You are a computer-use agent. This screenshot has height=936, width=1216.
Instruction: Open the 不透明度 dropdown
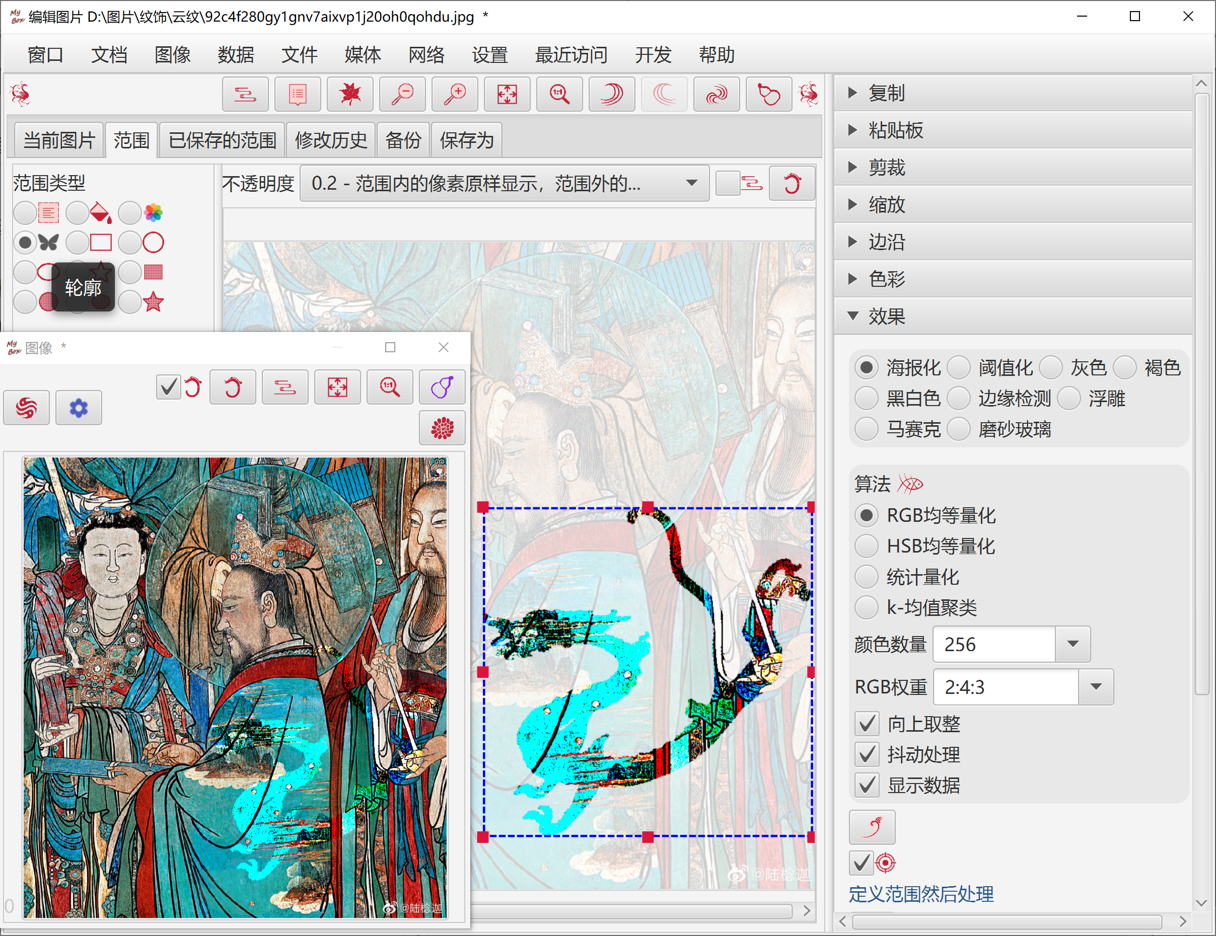(x=505, y=183)
